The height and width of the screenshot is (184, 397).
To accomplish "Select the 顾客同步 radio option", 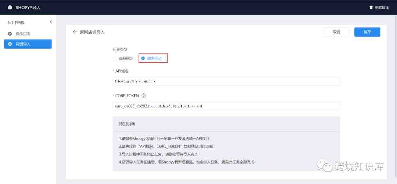I will coord(152,58).
